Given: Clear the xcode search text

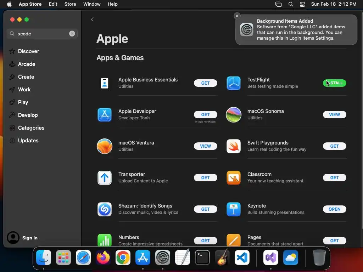Looking at the screenshot, I should click(72, 34).
